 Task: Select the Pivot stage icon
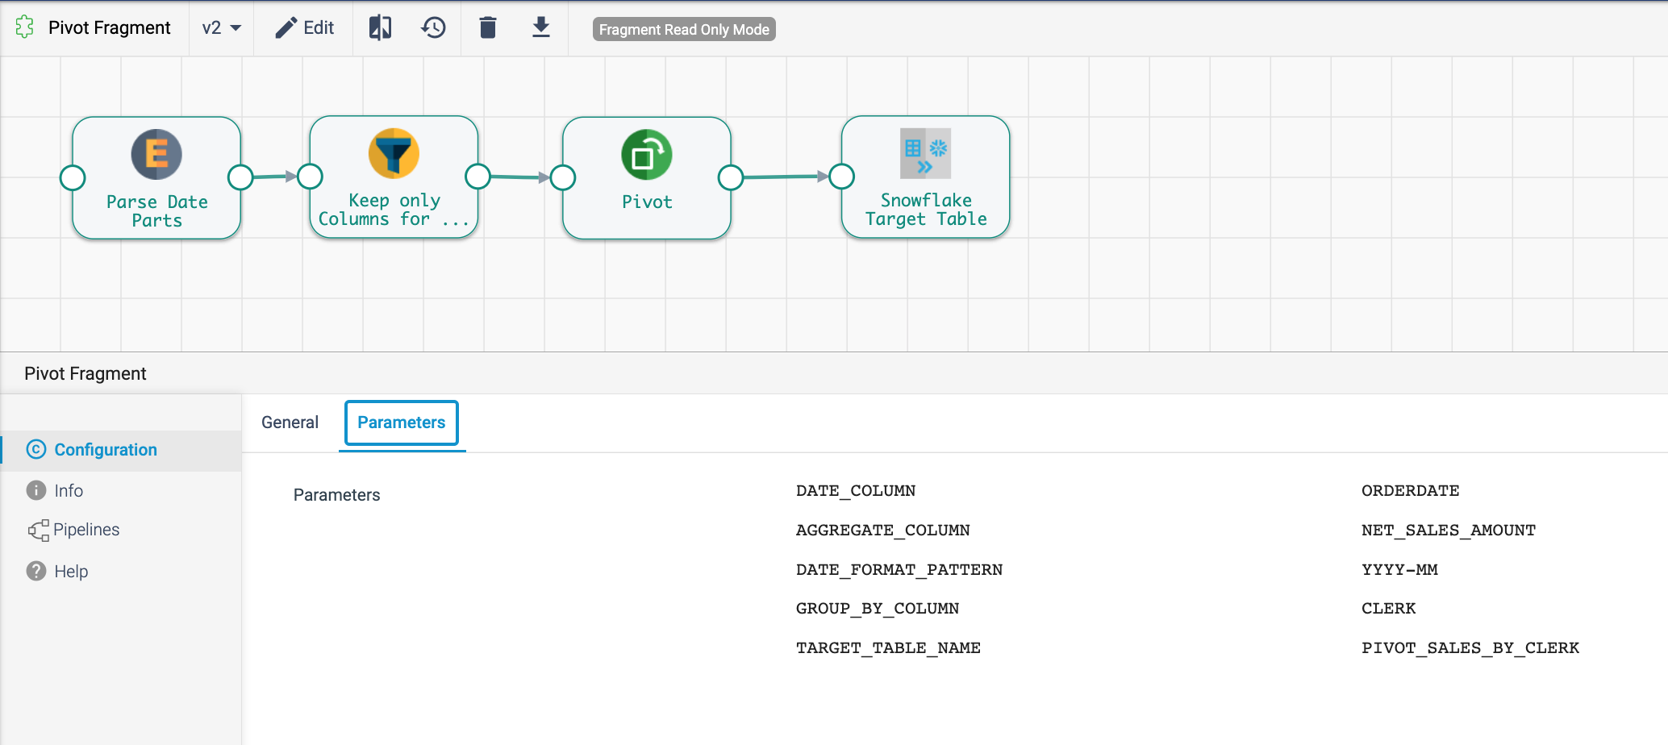point(646,156)
